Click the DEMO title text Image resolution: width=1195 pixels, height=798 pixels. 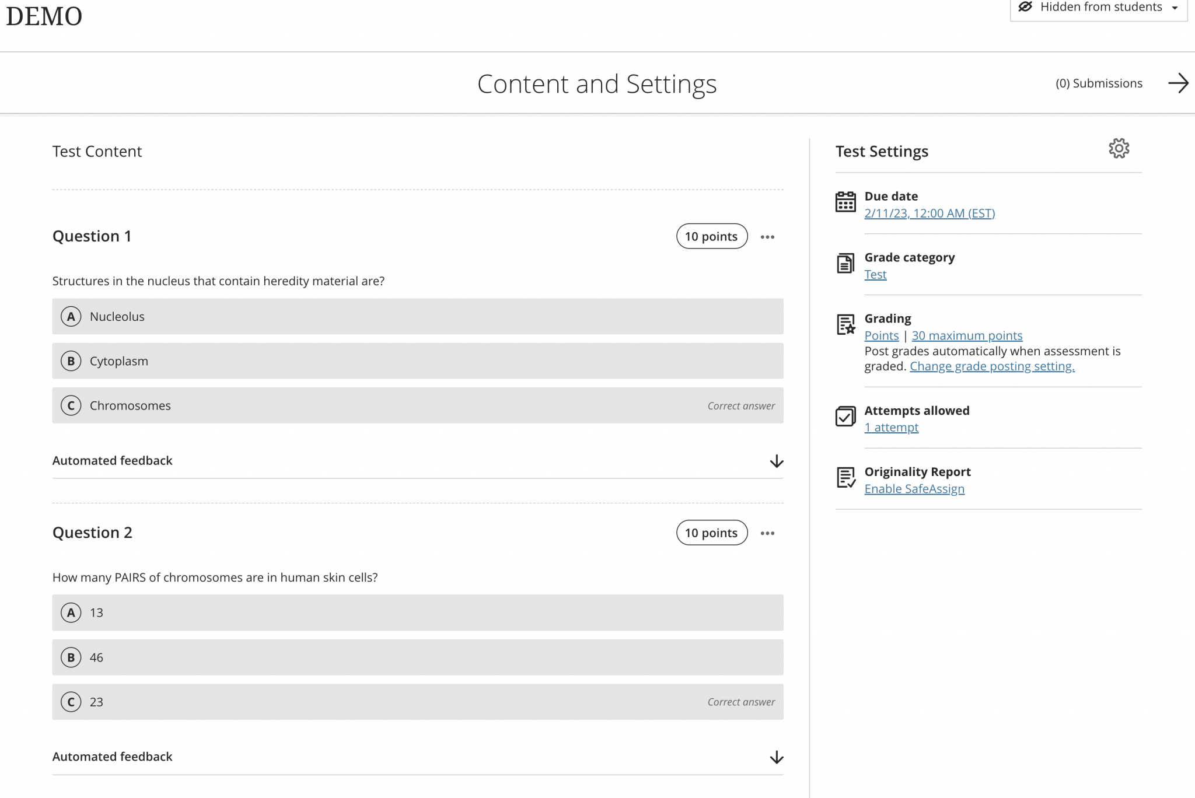pos(44,16)
